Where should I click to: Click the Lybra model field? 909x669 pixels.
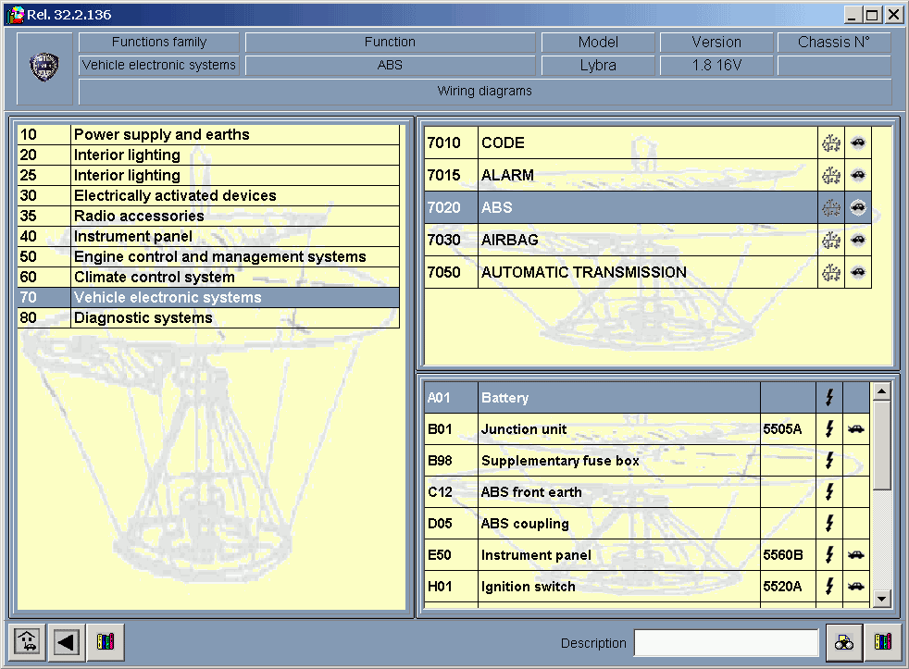[x=598, y=66]
